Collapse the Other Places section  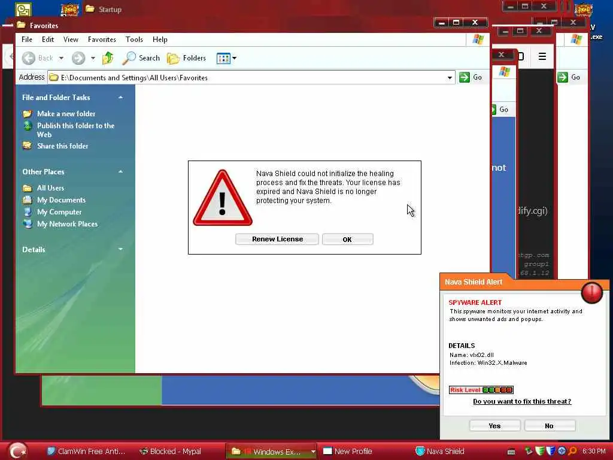point(120,172)
